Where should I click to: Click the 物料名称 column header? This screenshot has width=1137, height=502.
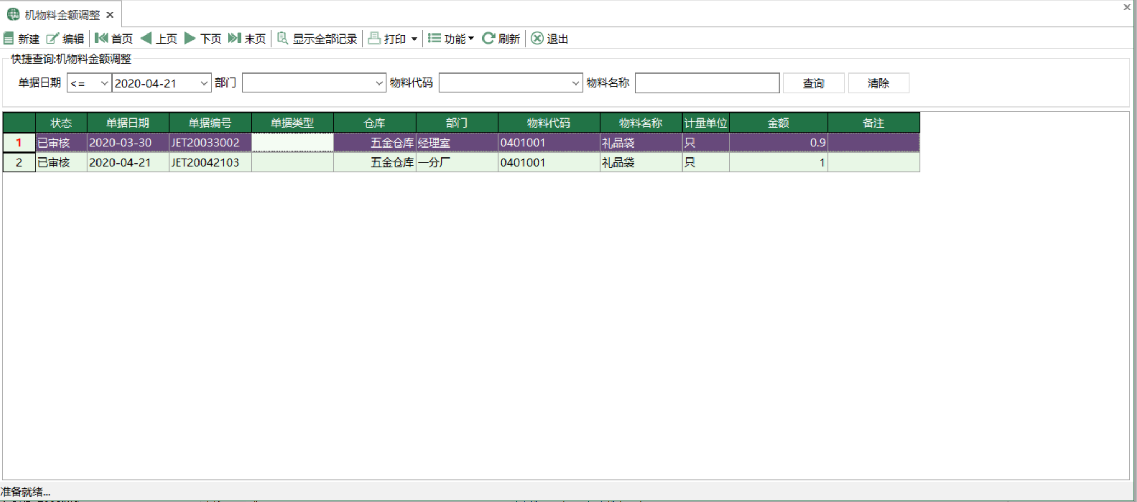pos(641,123)
